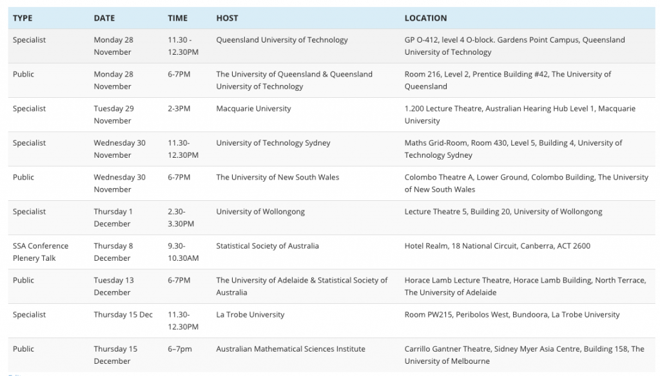
Task: Click The University of New South Wales host
Action: [x=277, y=177]
